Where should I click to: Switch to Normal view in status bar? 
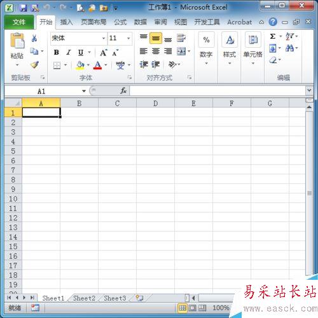click(x=183, y=308)
